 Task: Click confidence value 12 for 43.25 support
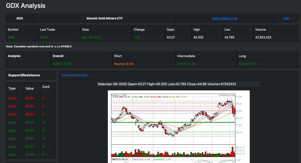pyautogui.click(x=44, y=122)
